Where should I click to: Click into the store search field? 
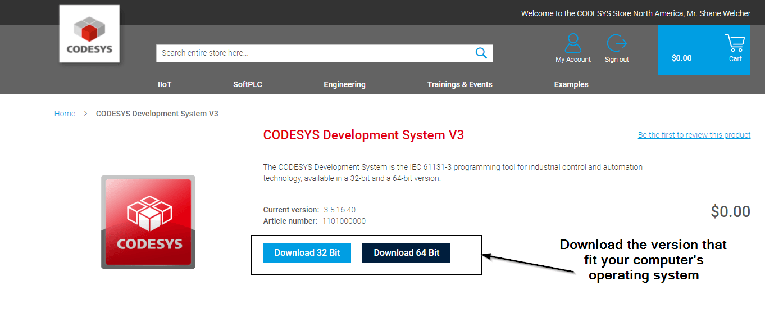[325, 53]
